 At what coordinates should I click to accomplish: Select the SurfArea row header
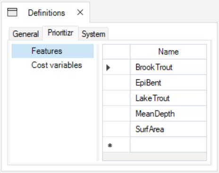coord(116,129)
